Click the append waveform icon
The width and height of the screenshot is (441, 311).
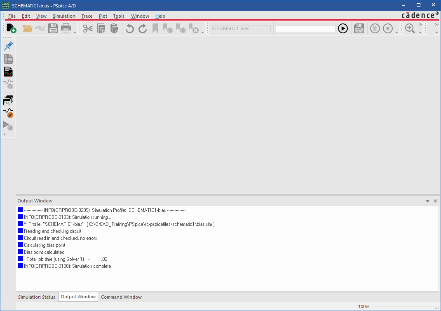(40, 28)
